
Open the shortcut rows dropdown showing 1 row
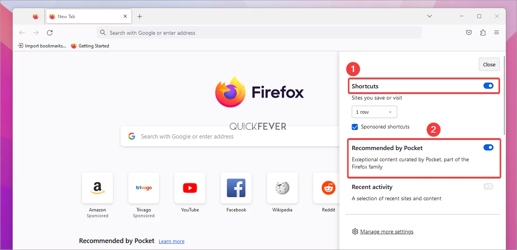(374, 112)
